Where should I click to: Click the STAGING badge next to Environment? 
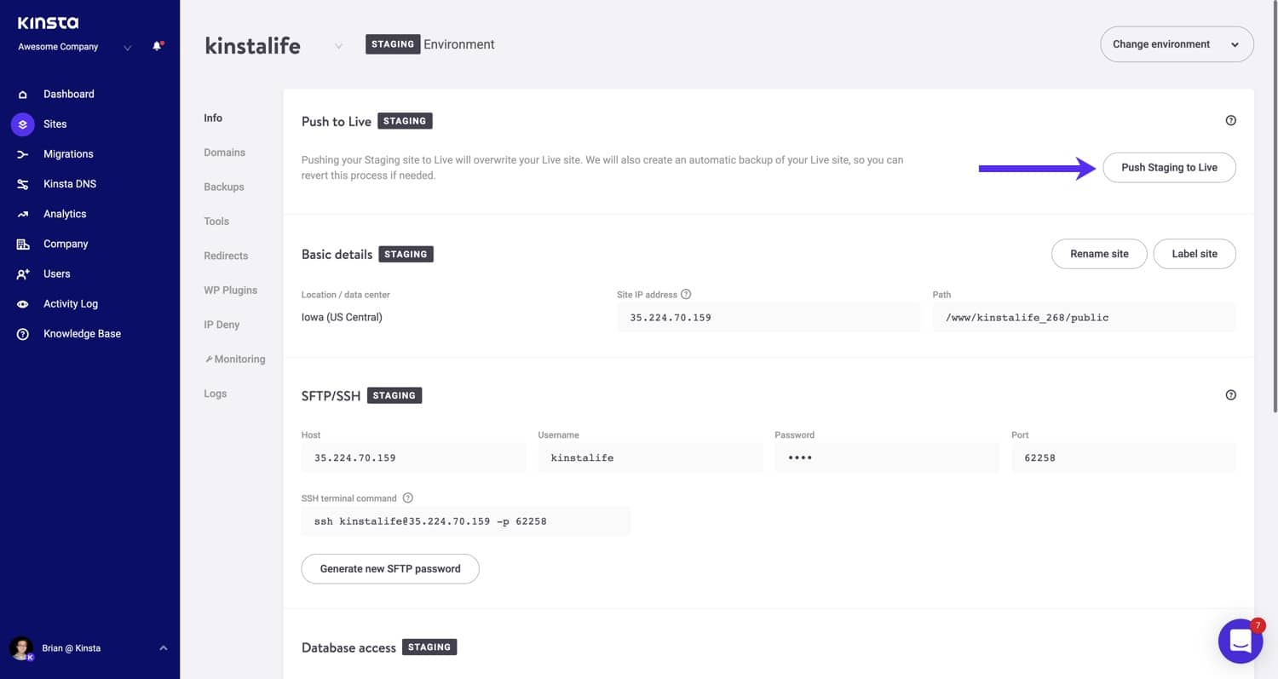tap(393, 44)
